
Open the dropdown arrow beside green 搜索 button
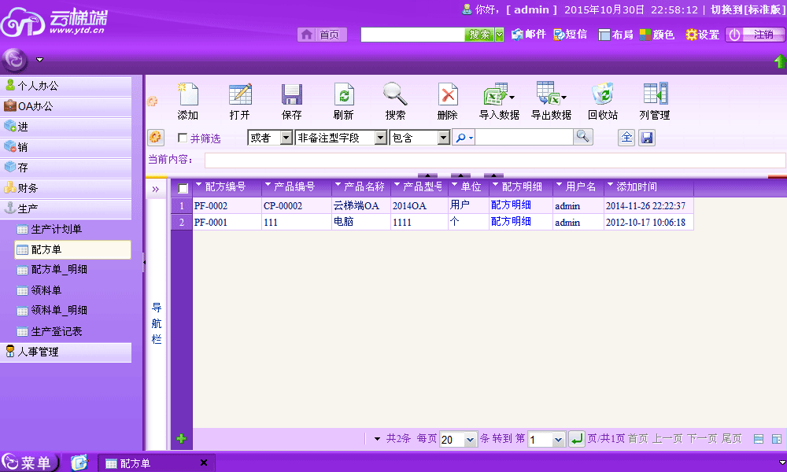[x=499, y=35]
